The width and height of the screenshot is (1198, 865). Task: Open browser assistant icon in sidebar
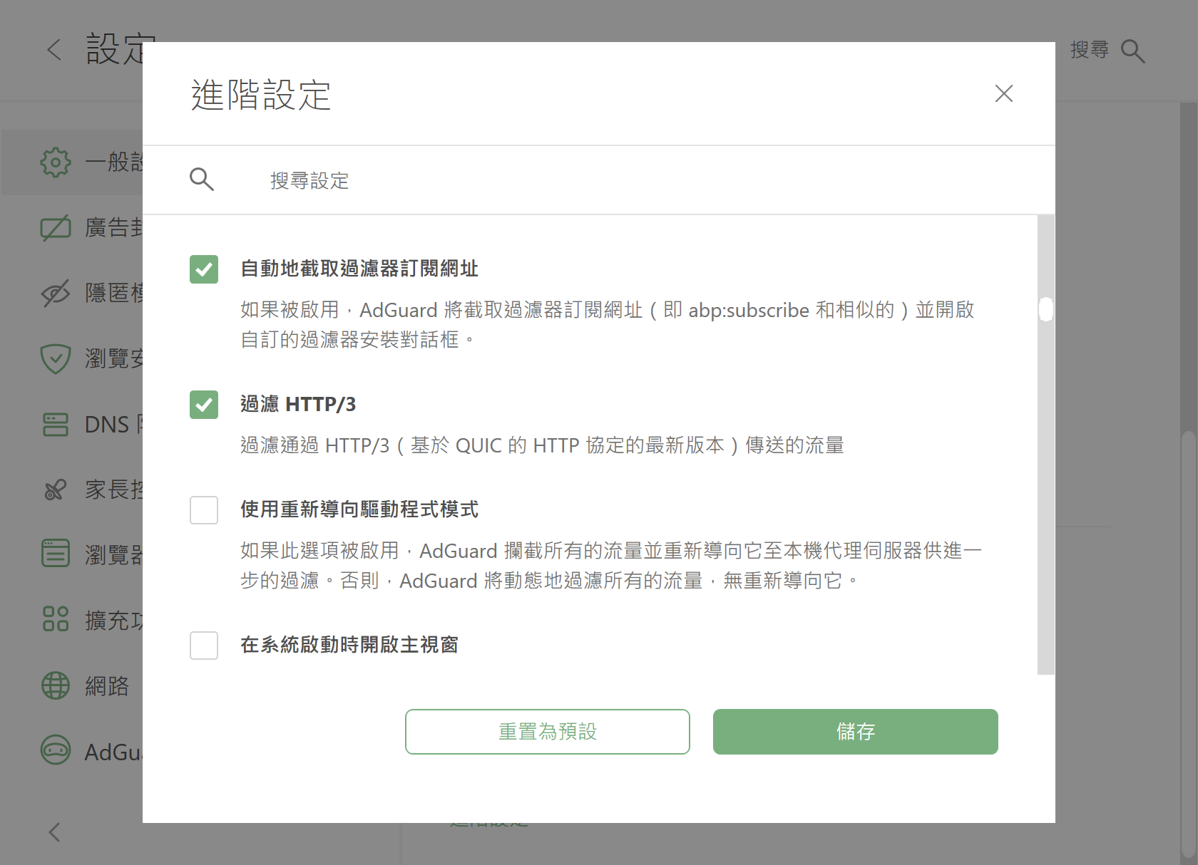[x=56, y=553]
